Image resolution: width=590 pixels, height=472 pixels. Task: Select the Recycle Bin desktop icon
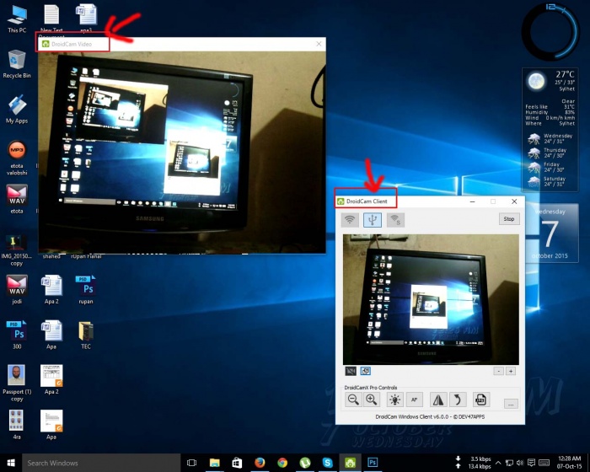pos(17,64)
